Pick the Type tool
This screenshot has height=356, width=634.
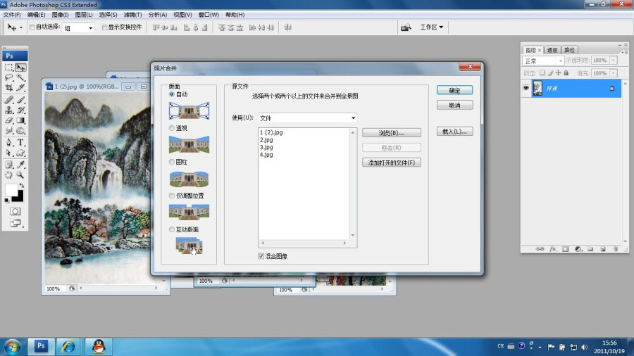[21, 142]
